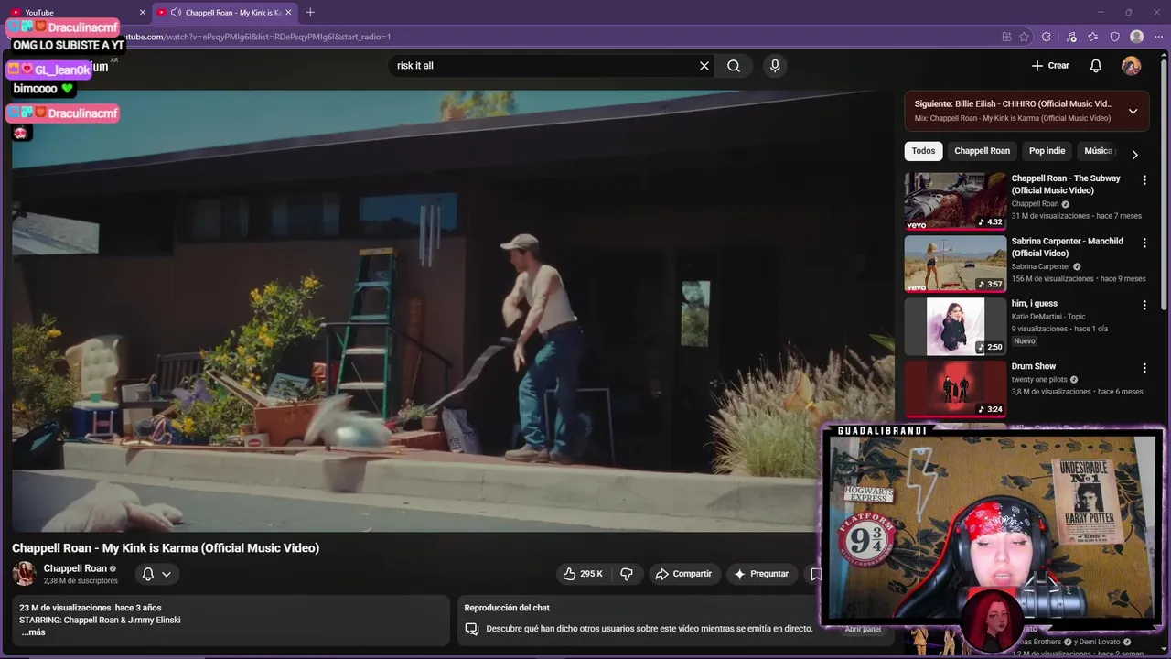Click the Abrir panel chat replay button
Image resolution: width=1171 pixels, height=659 pixels.
tap(863, 629)
